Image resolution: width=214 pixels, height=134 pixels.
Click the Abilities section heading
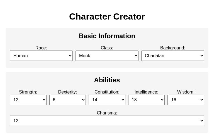(107, 80)
